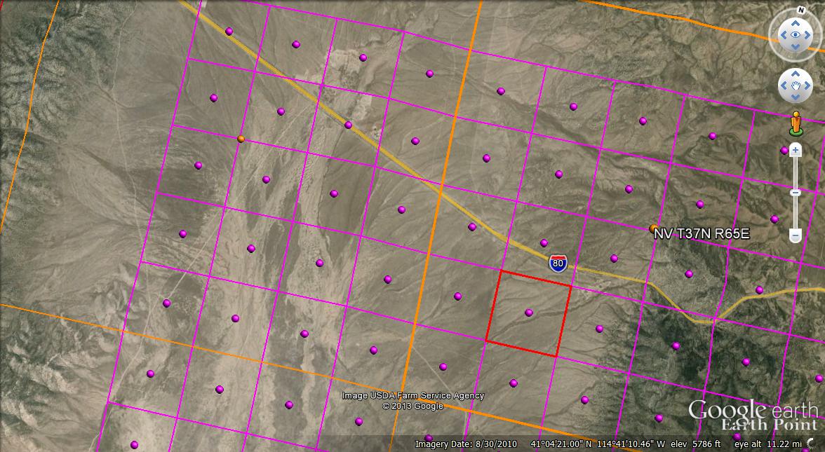
Task: Rotate view left with eye joystick arrow
Action: point(781,34)
